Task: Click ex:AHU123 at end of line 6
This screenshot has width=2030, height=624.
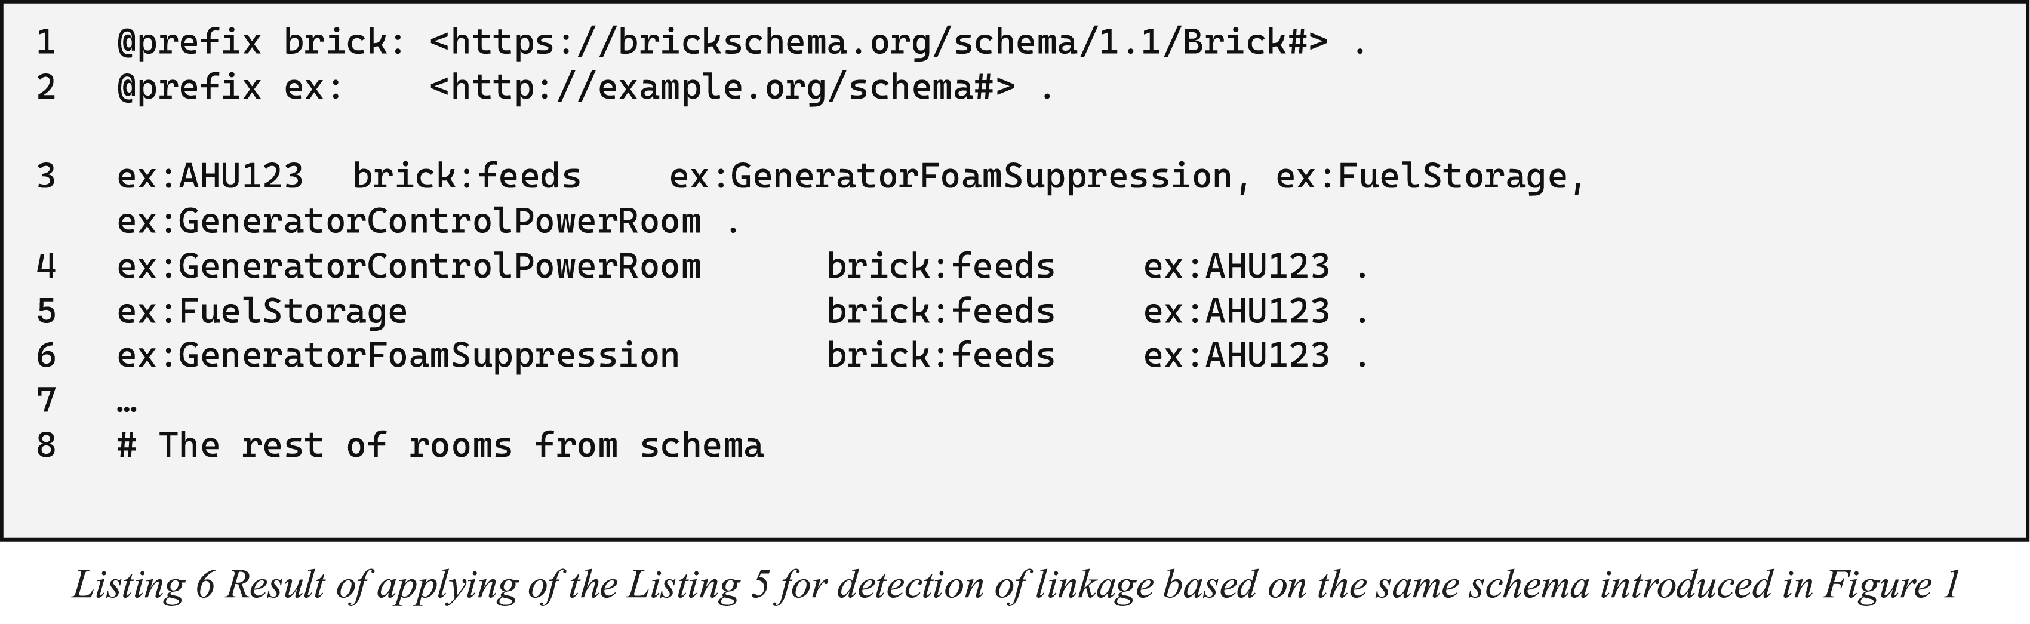Action: pos(1237,355)
